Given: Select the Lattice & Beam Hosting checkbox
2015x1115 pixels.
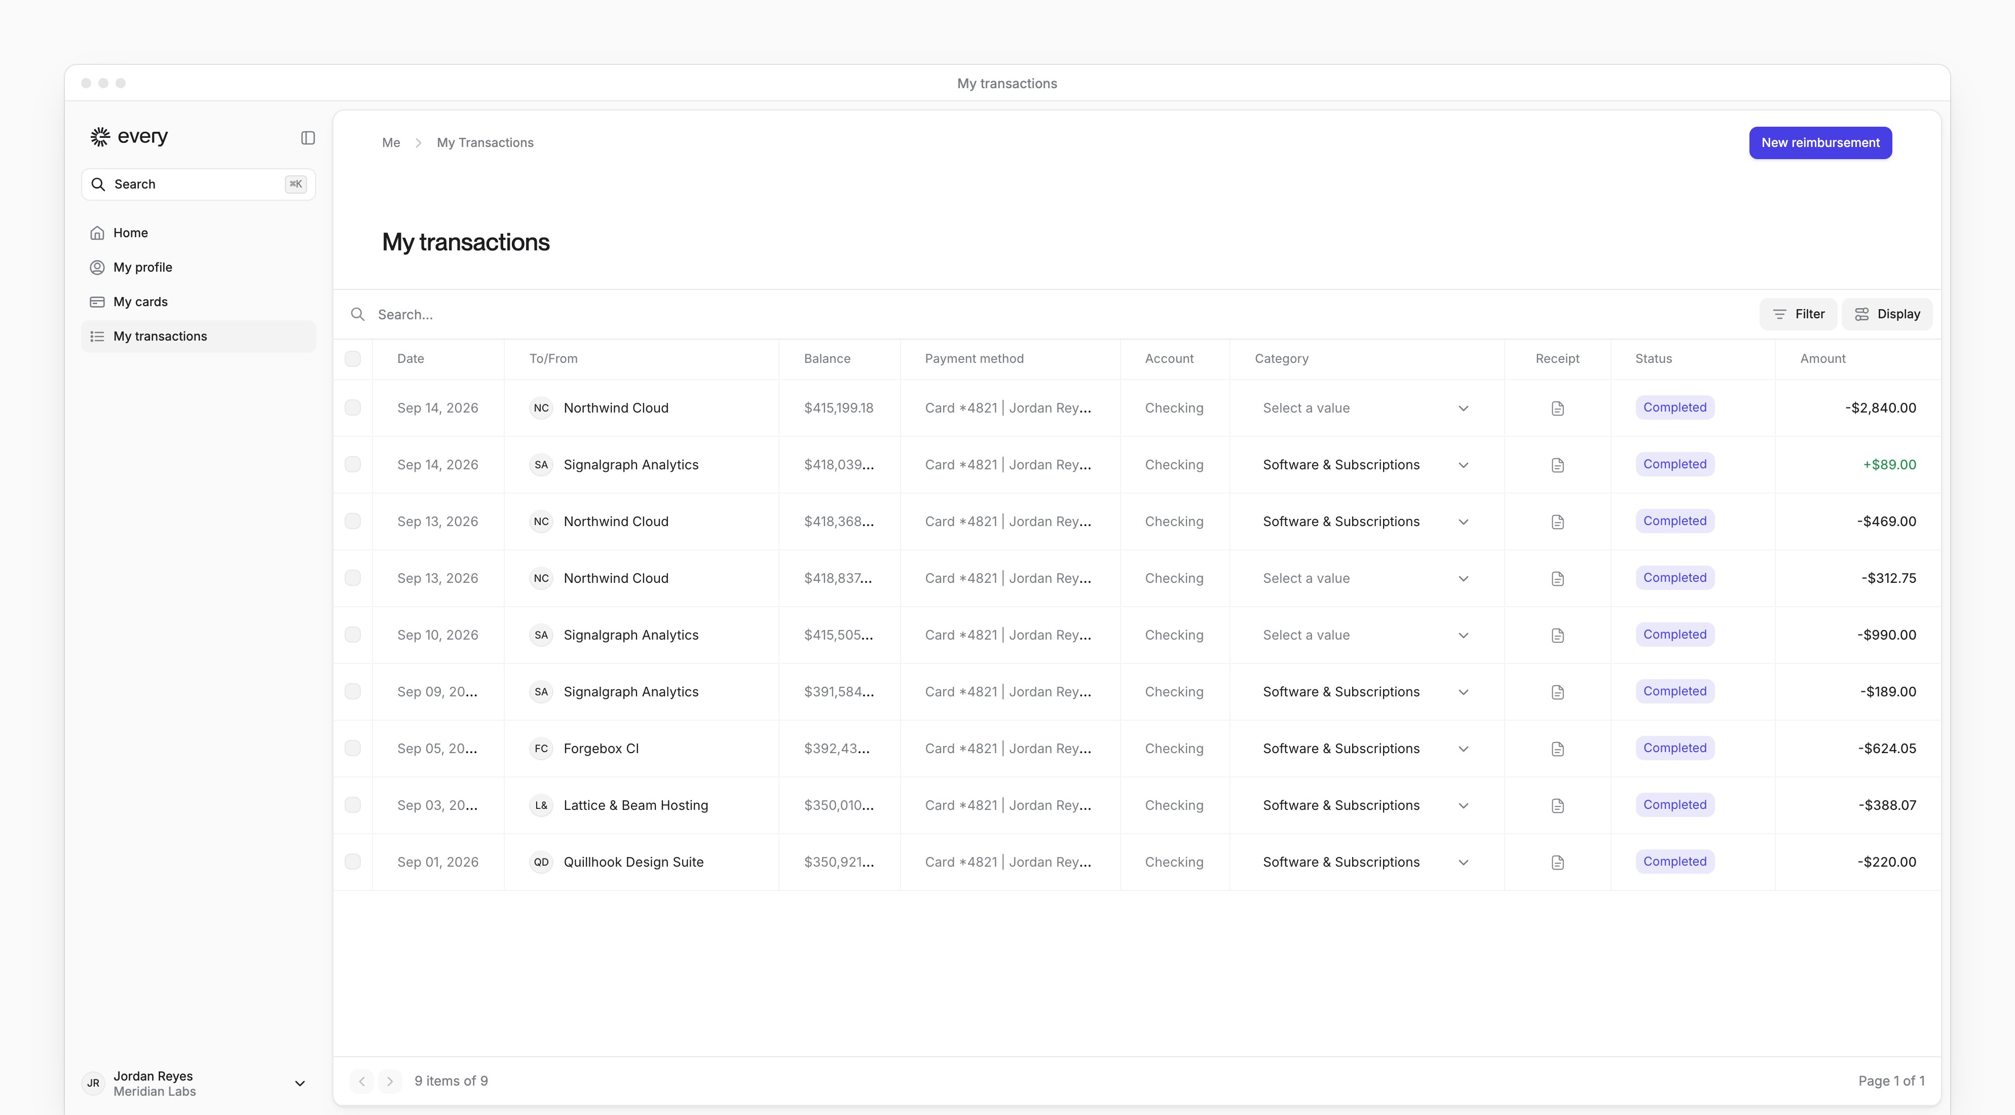Looking at the screenshot, I should pos(353,804).
